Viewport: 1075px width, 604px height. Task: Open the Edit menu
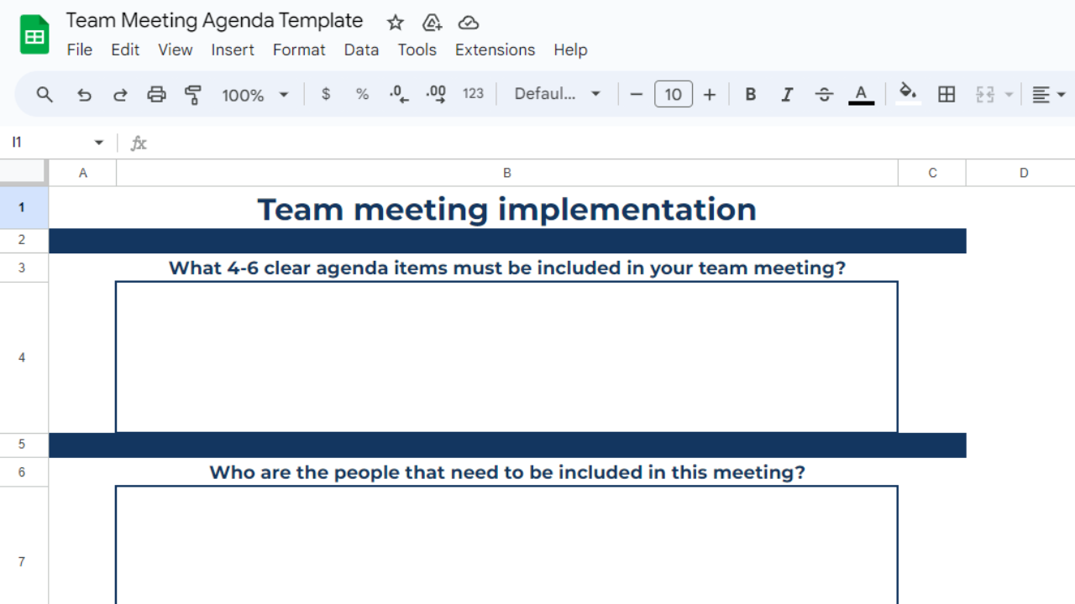point(125,49)
